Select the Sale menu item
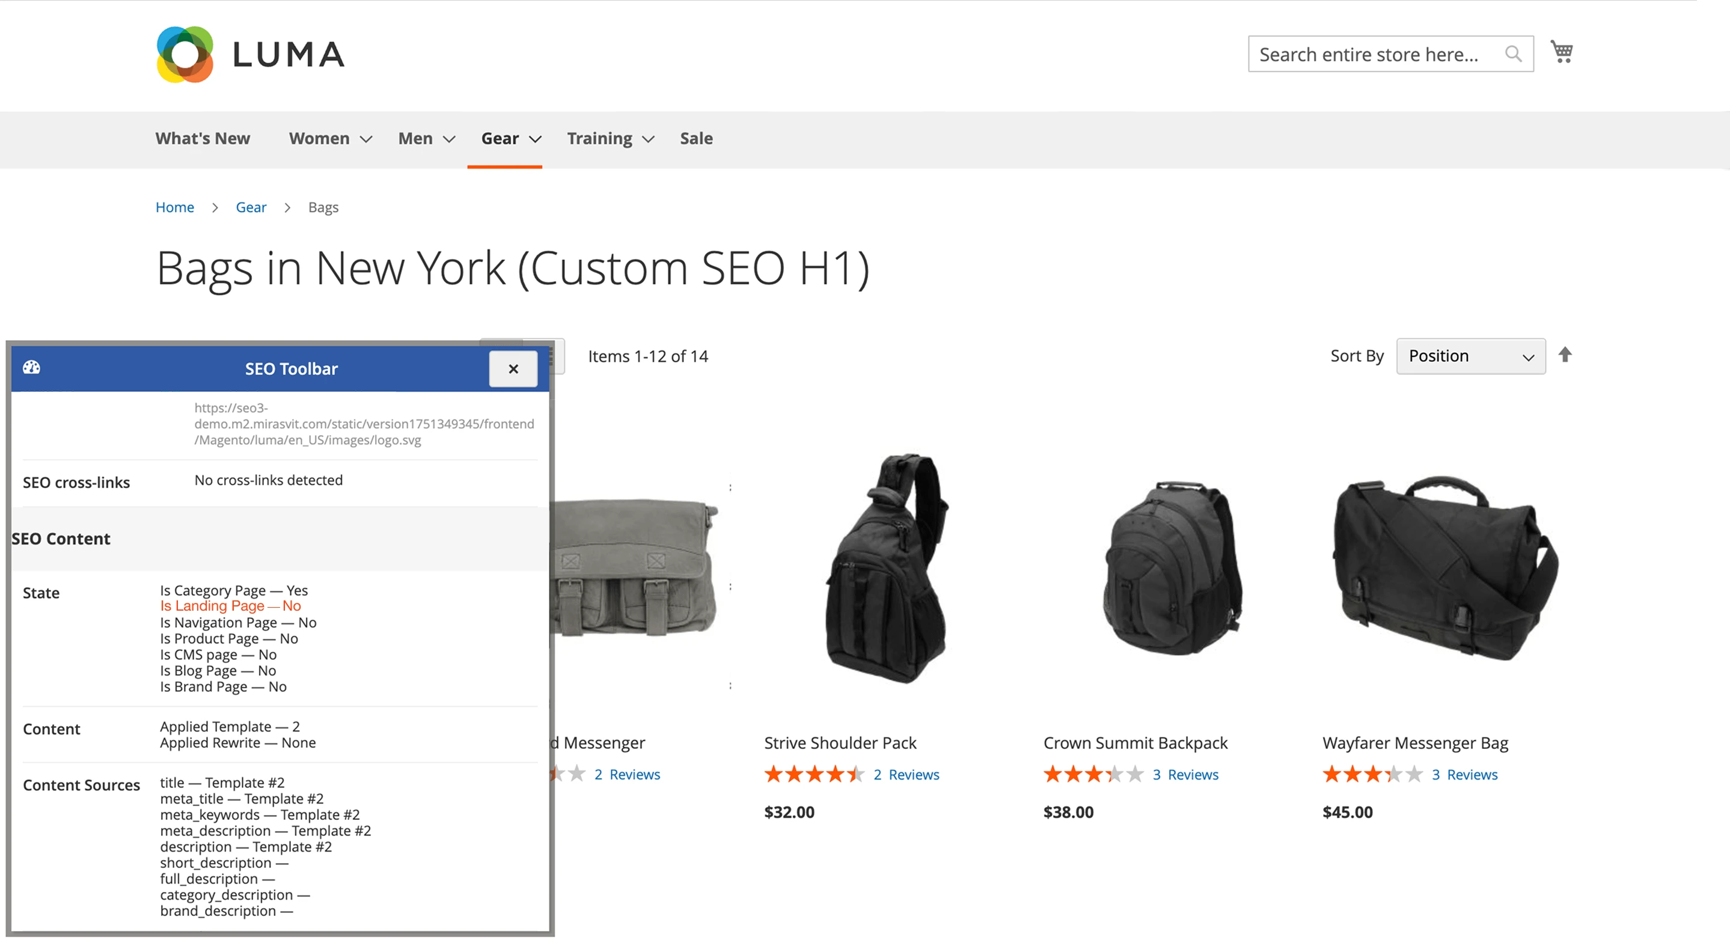Screen dimensions: 1730x943 click(x=695, y=138)
